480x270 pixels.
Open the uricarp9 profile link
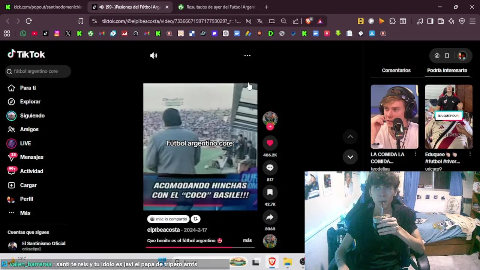[433, 169]
